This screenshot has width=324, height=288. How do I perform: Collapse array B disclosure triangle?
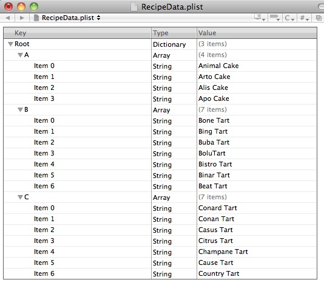20,109
